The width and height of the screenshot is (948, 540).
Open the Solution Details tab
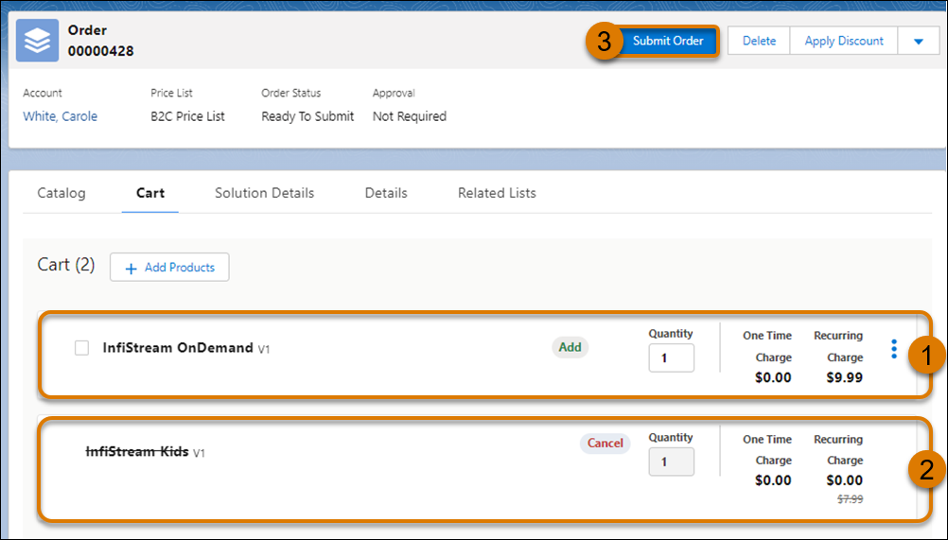click(x=264, y=193)
